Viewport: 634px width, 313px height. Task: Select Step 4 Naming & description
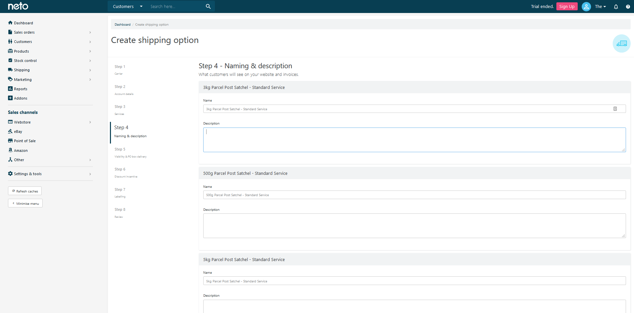130,132
